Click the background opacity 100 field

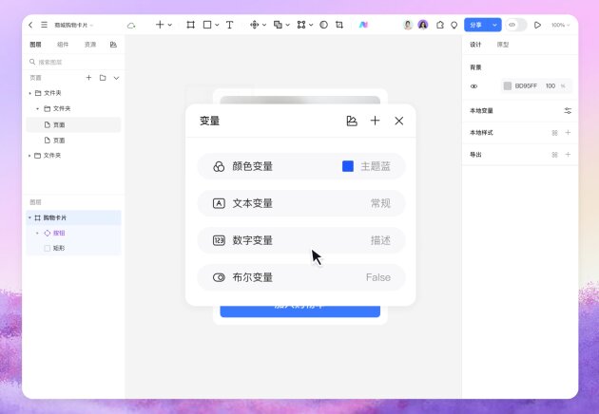551,85
